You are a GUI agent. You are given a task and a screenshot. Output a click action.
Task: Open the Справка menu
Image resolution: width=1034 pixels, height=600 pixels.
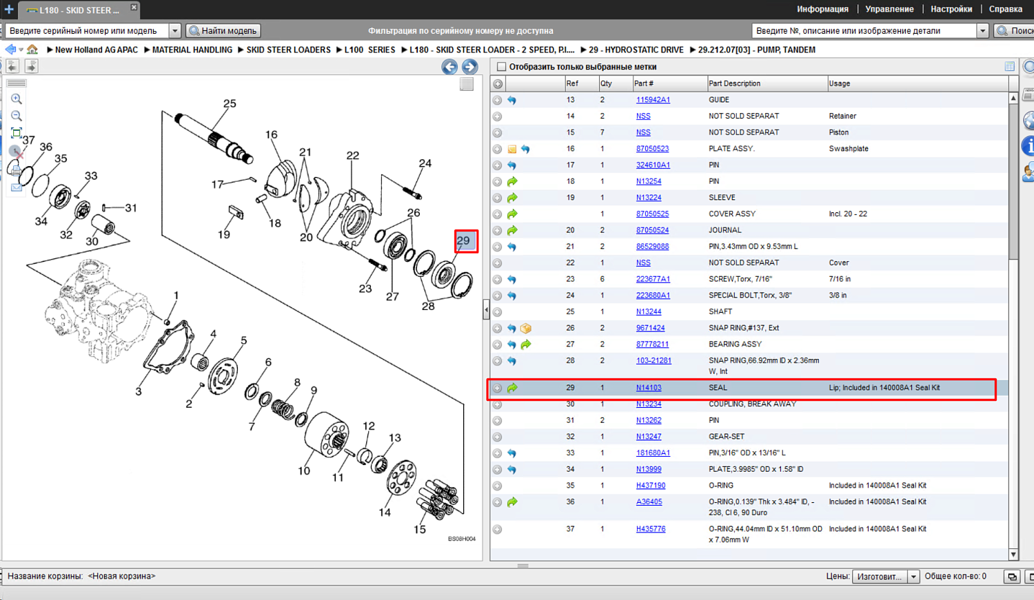pyautogui.click(x=1006, y=9)
